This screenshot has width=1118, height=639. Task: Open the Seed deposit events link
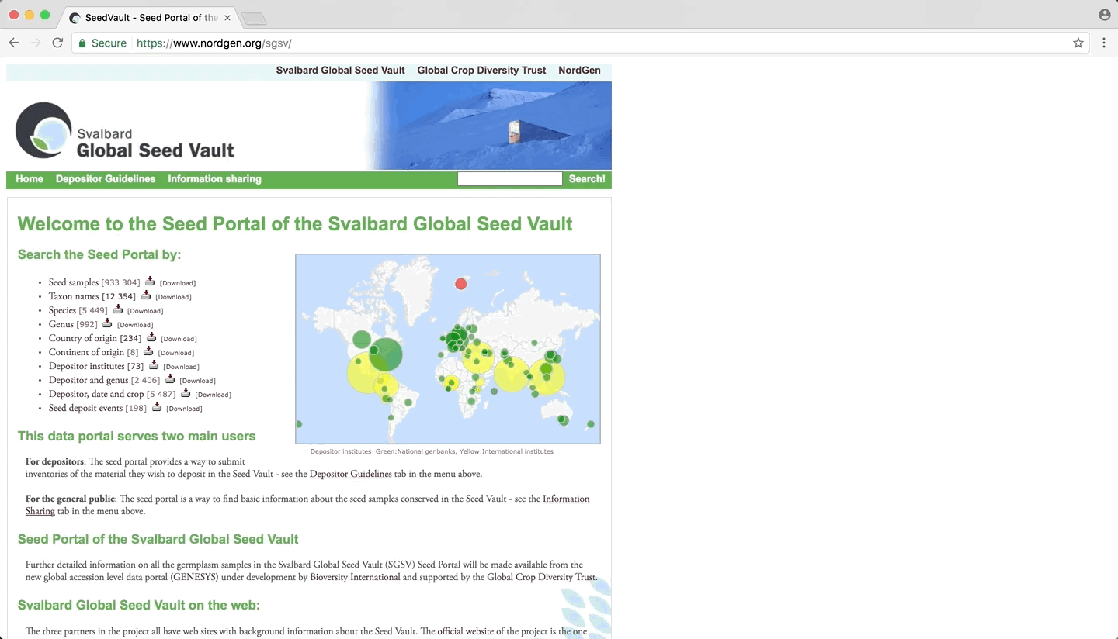pyautogui.click(x=86, y=408)
